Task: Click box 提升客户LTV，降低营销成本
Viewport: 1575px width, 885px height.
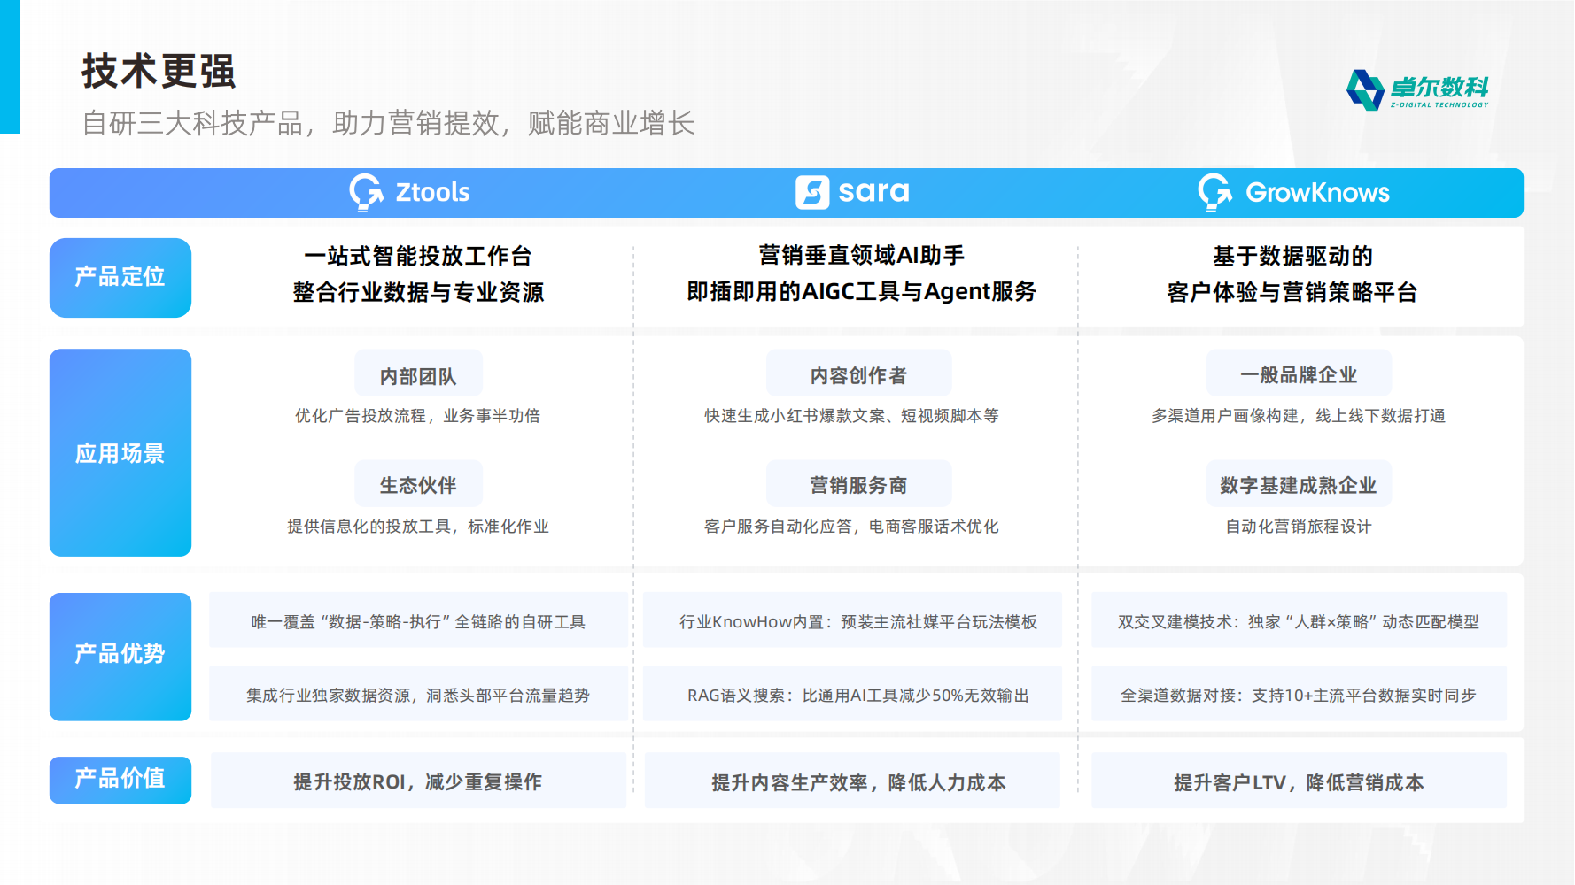Action: click(1299, 781)
